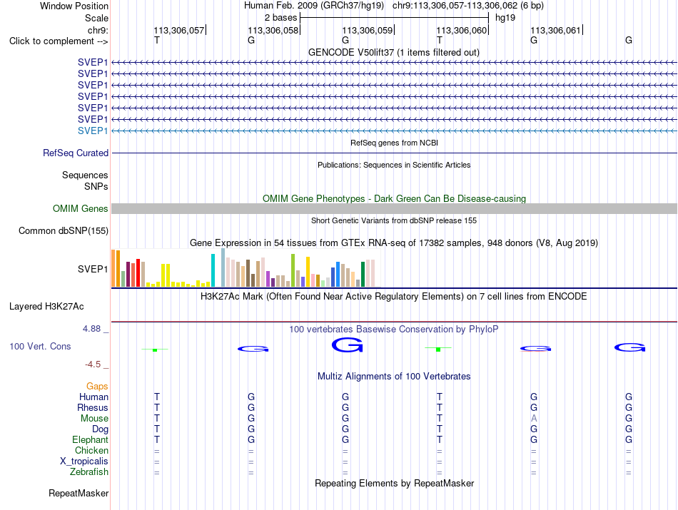Select position label 113,306,058
678x510 pixels.
point(273,30)
